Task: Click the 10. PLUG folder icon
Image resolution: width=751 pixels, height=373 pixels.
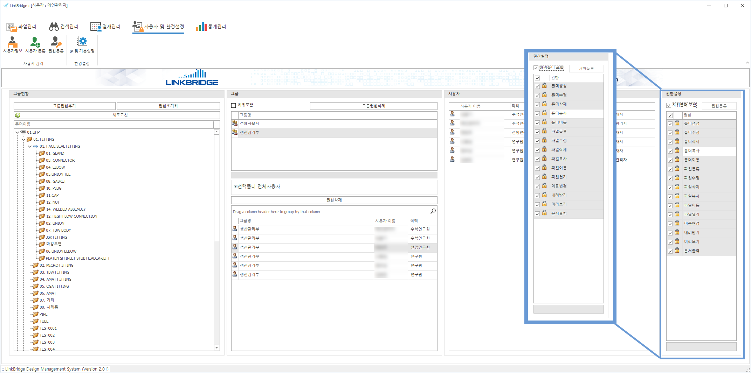Action: coord(42,188)
